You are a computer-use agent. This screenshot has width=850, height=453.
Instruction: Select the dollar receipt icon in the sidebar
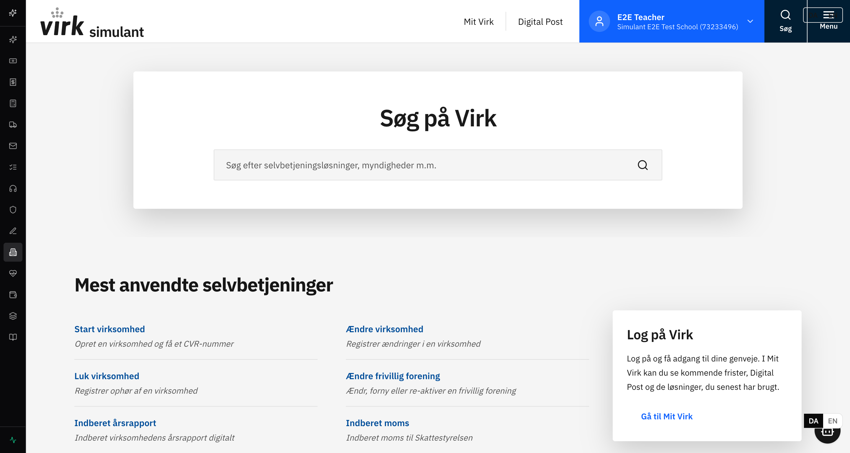pyautogui.click(x=13, y=82)
